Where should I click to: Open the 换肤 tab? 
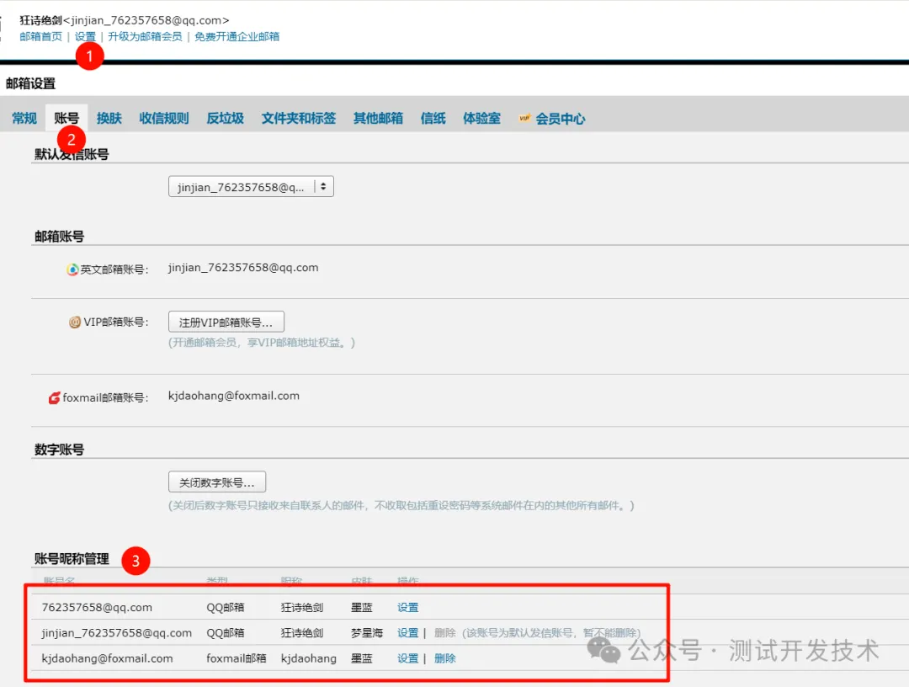tap(109, 119)
